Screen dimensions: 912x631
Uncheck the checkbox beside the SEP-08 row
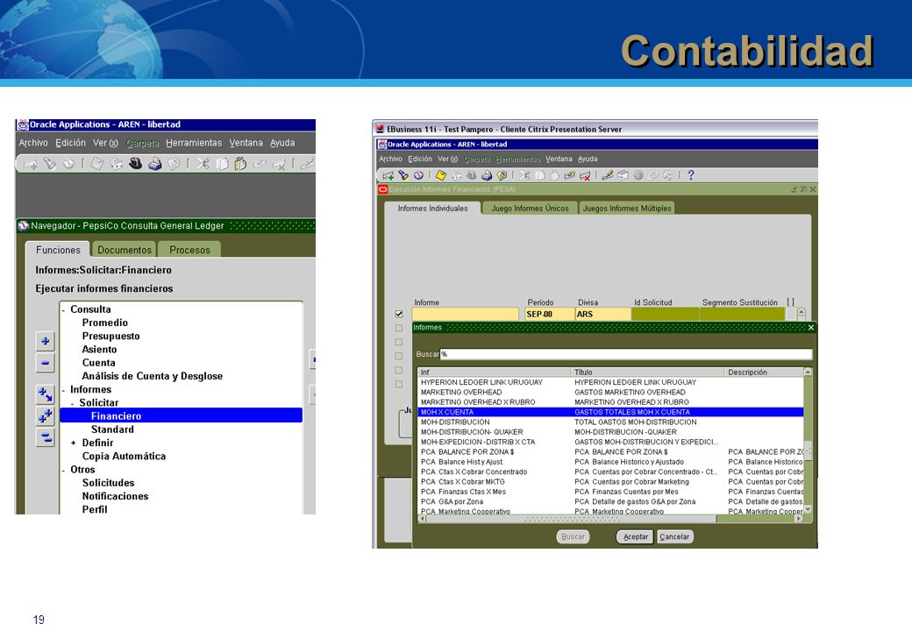398,314
